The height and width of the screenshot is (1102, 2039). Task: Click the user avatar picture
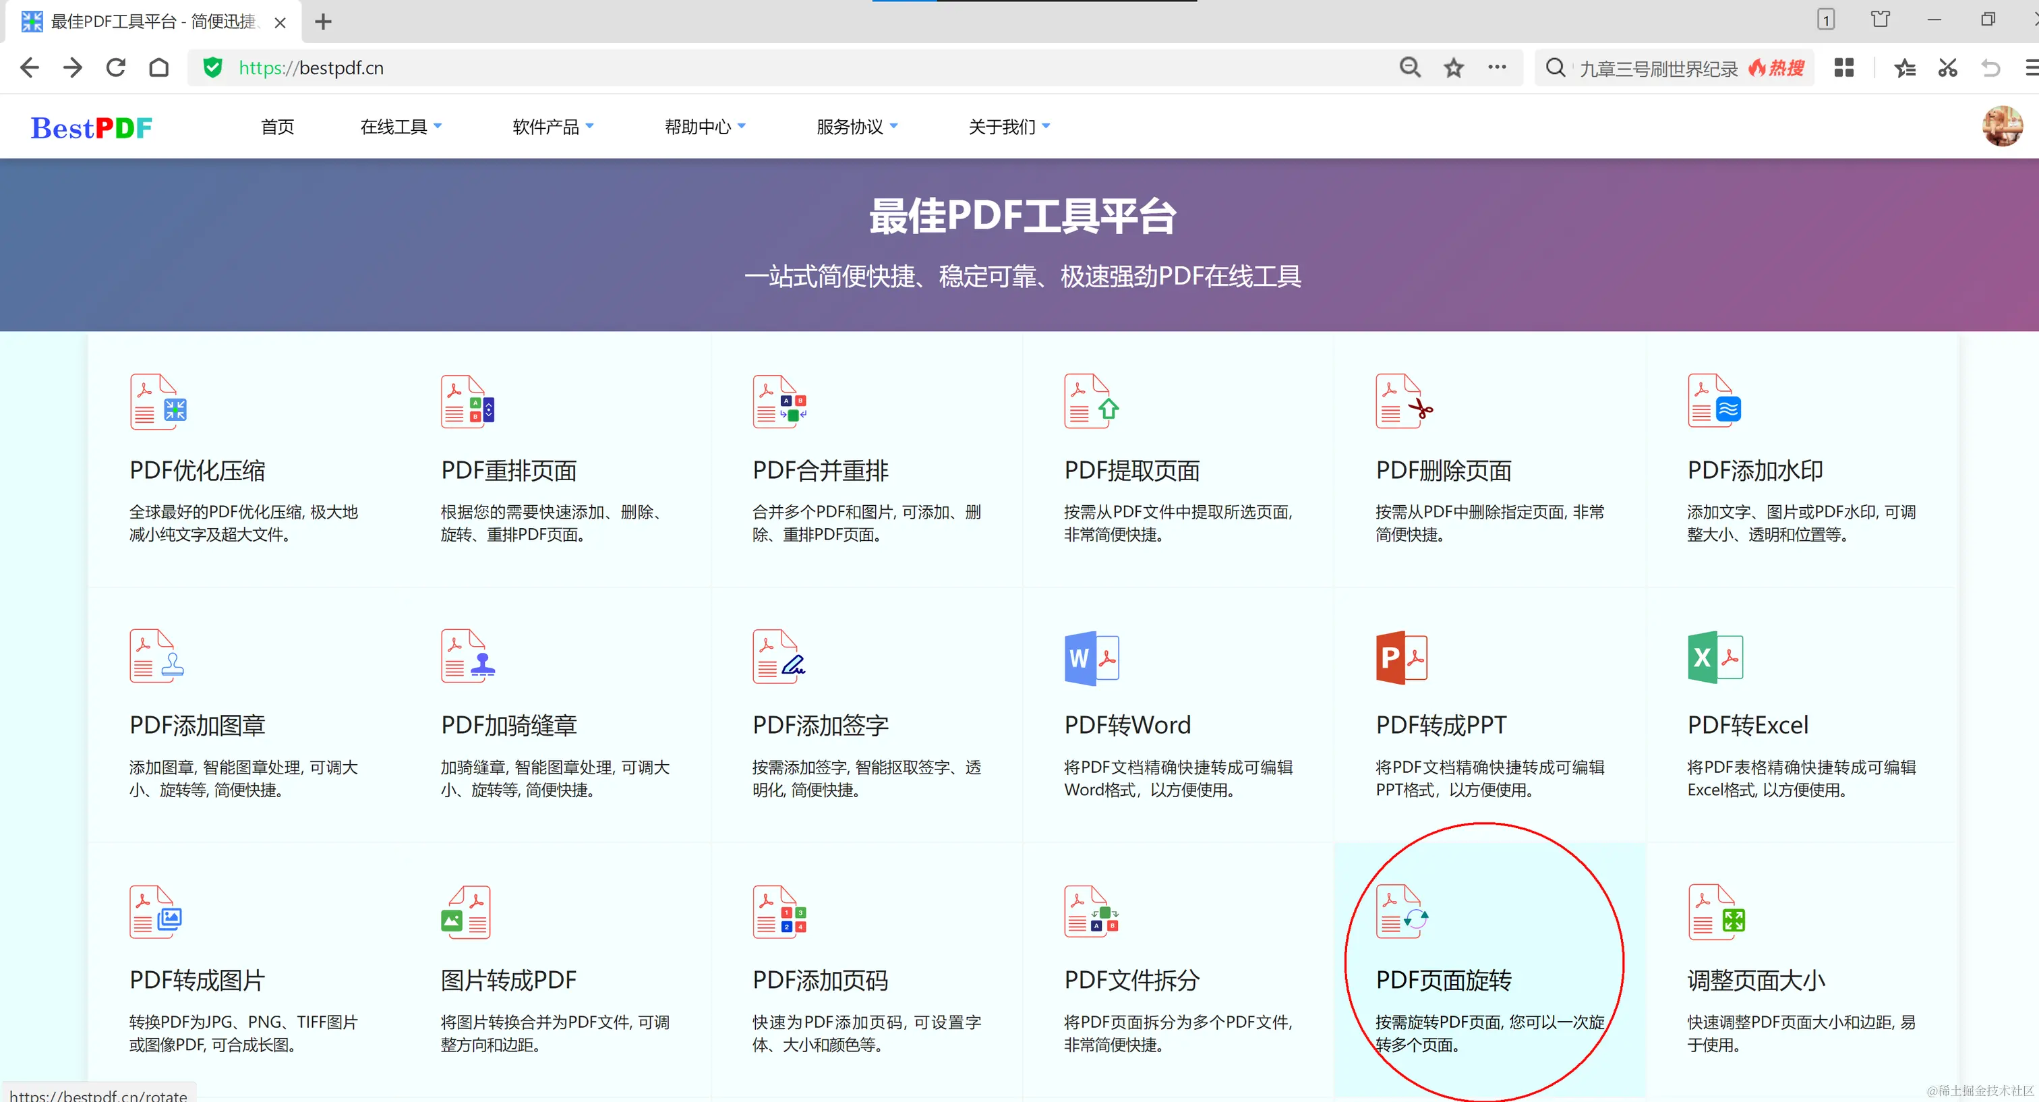(x=2002, y=126)
